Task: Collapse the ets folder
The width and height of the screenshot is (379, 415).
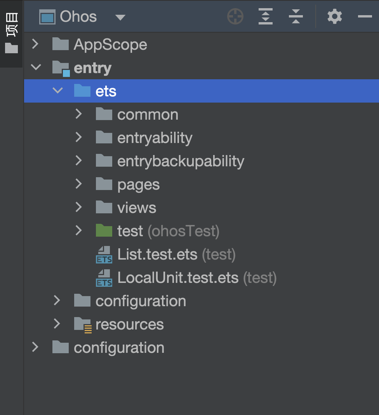Action: [57, 91]
